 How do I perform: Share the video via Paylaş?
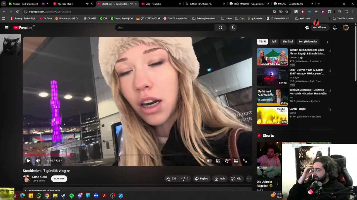(201, 179)
